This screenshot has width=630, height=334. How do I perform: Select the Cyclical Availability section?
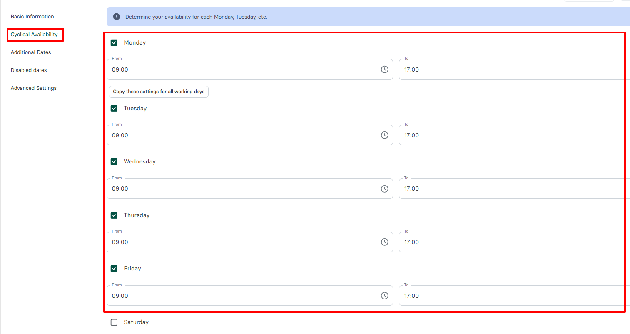[35, 35]
